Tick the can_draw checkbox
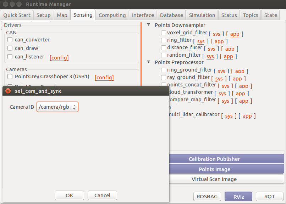The image size is (286, 204). click(10, 48)
